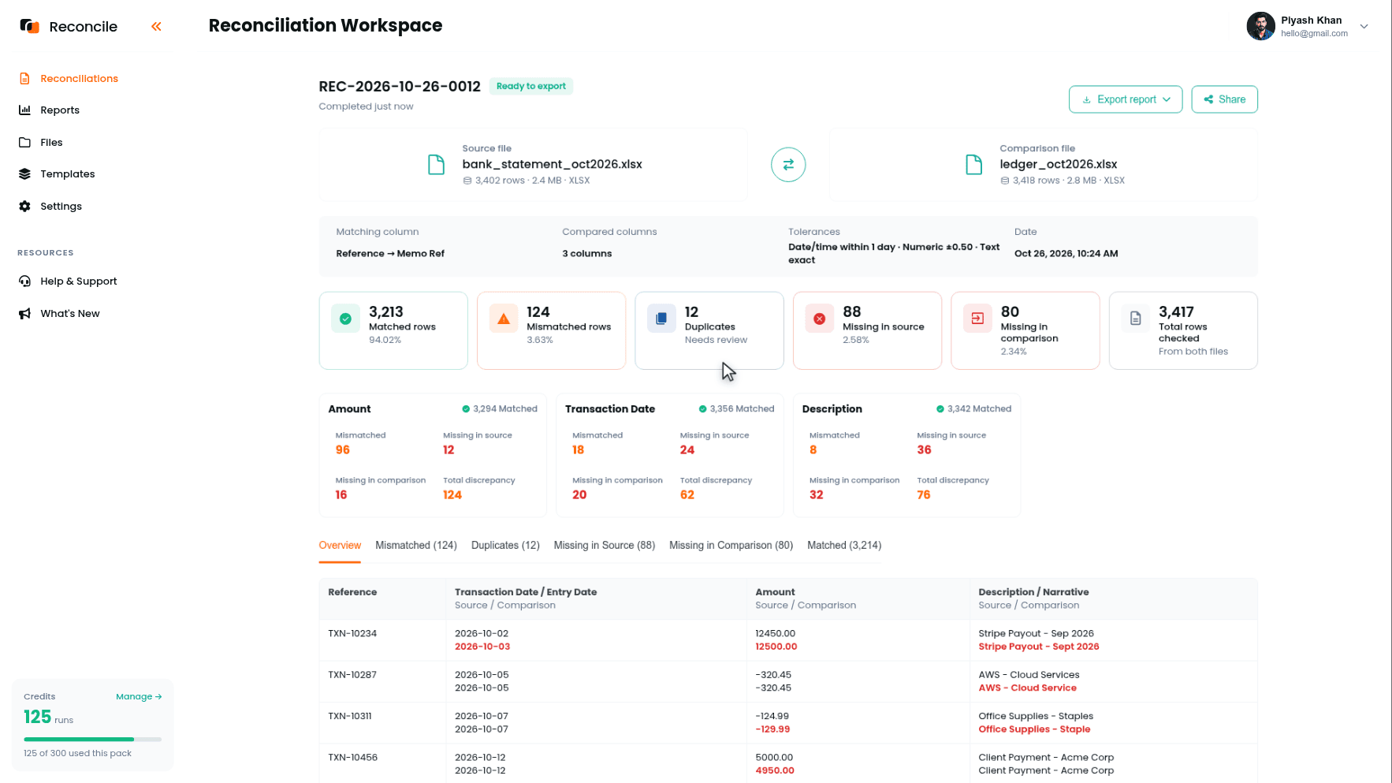Click the Help & Support headset icon
The width and height of the screenshot is (1392, 783).
tap(24, 282)
